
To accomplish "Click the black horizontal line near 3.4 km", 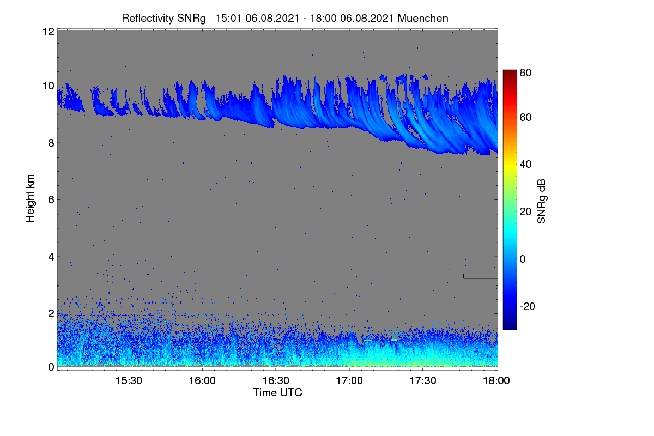I will [x=261, y=274].
